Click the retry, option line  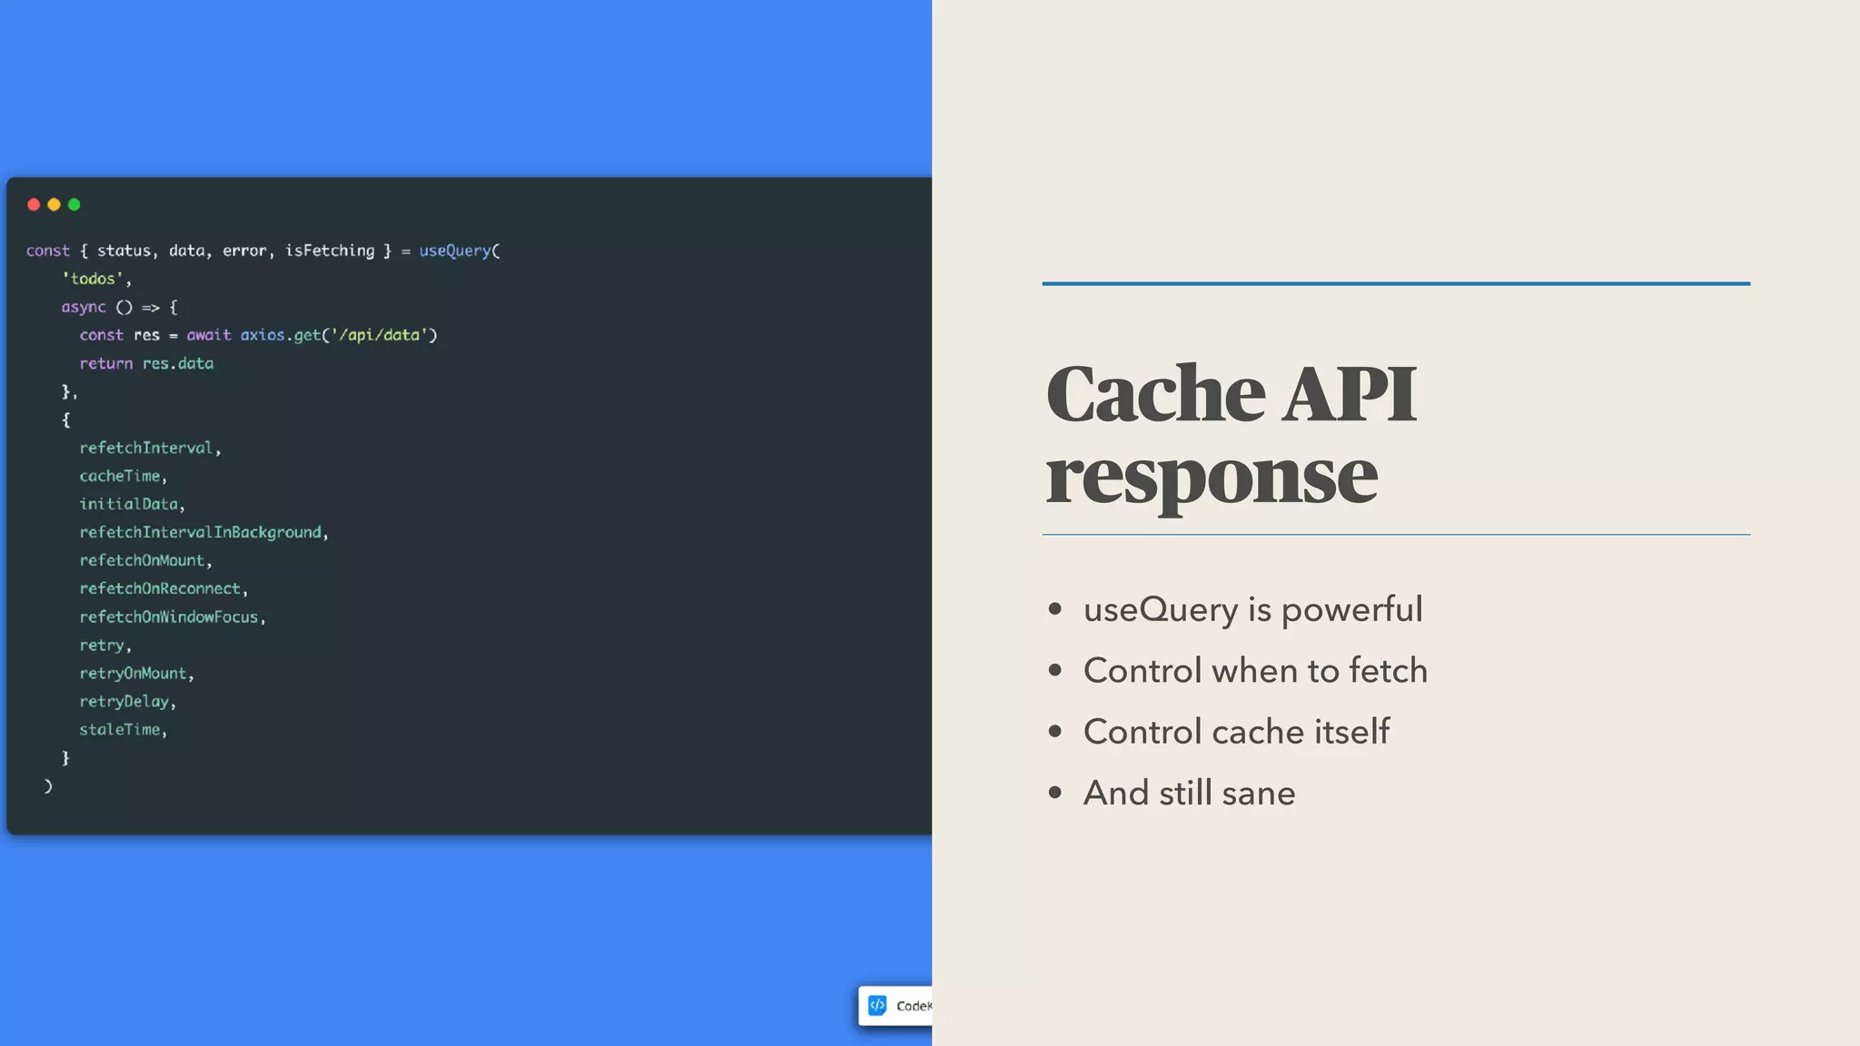click(105, 646)
